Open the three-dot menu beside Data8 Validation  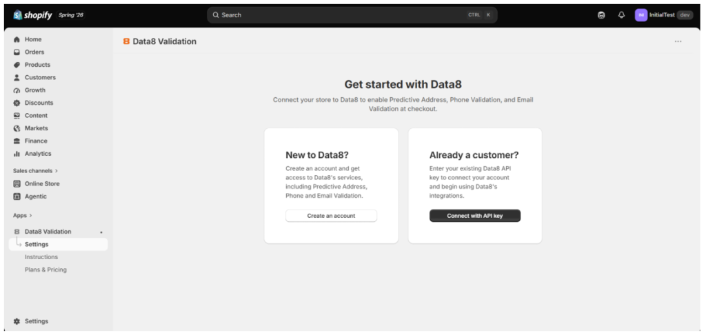tap(678, 41)
